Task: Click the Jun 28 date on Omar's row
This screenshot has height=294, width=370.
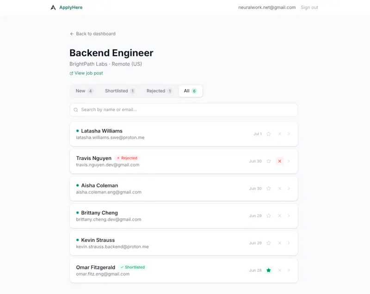Action: pyautogui.click(x=255, y=270)
